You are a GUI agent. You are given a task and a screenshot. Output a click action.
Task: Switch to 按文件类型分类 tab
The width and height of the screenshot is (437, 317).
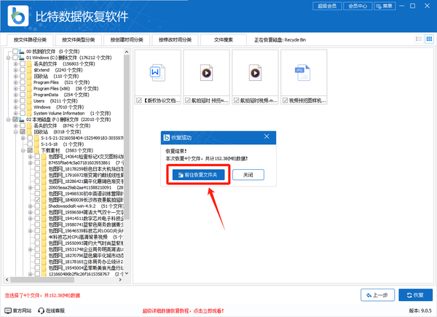(79, 40)
